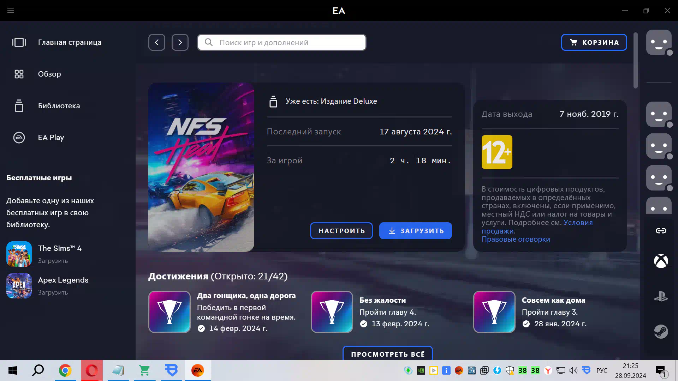
Task: Click the Загрузить download button
Action: [416, 231]
